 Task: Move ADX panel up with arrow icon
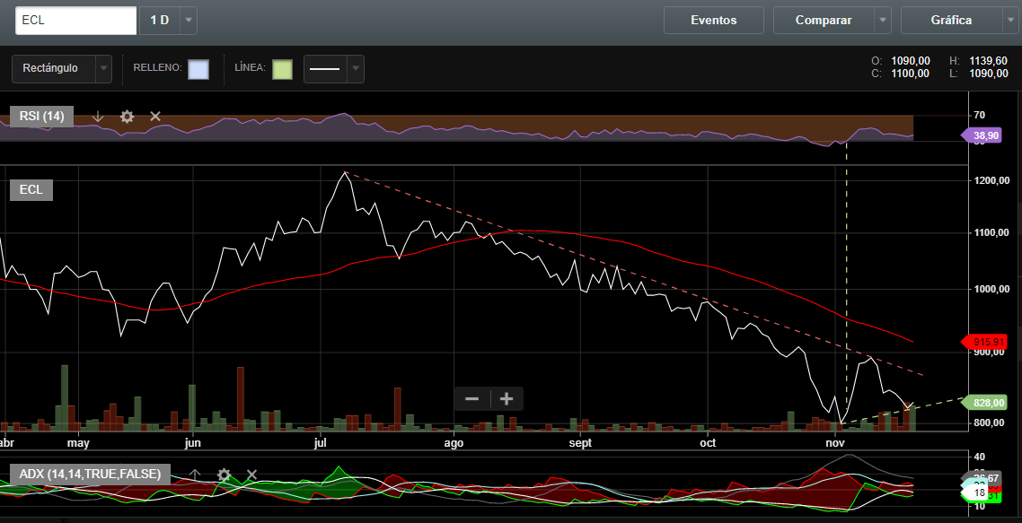pos(194,475)
